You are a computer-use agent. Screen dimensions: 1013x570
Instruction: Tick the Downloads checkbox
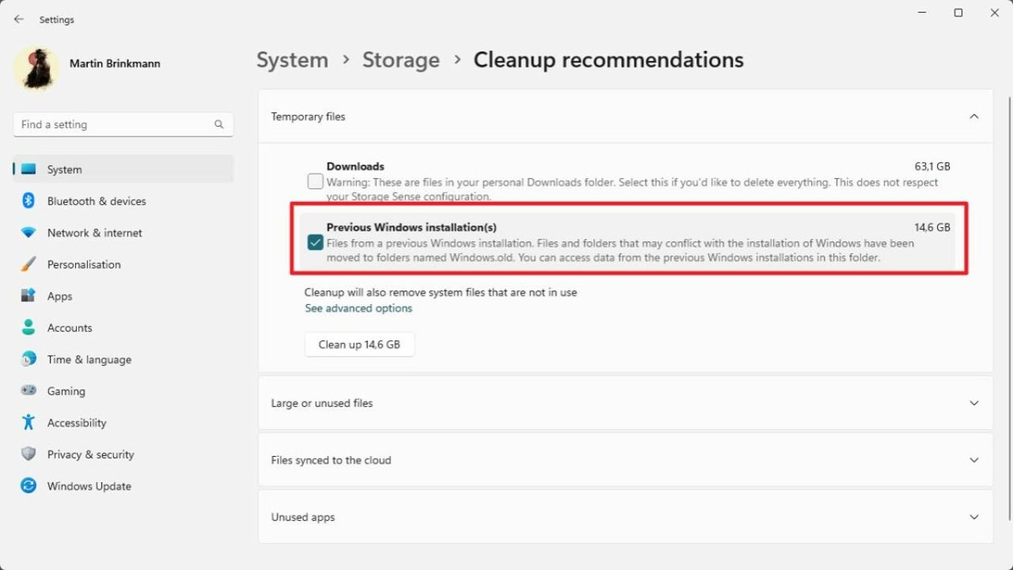pyautogui.click(x=315, y=182)
